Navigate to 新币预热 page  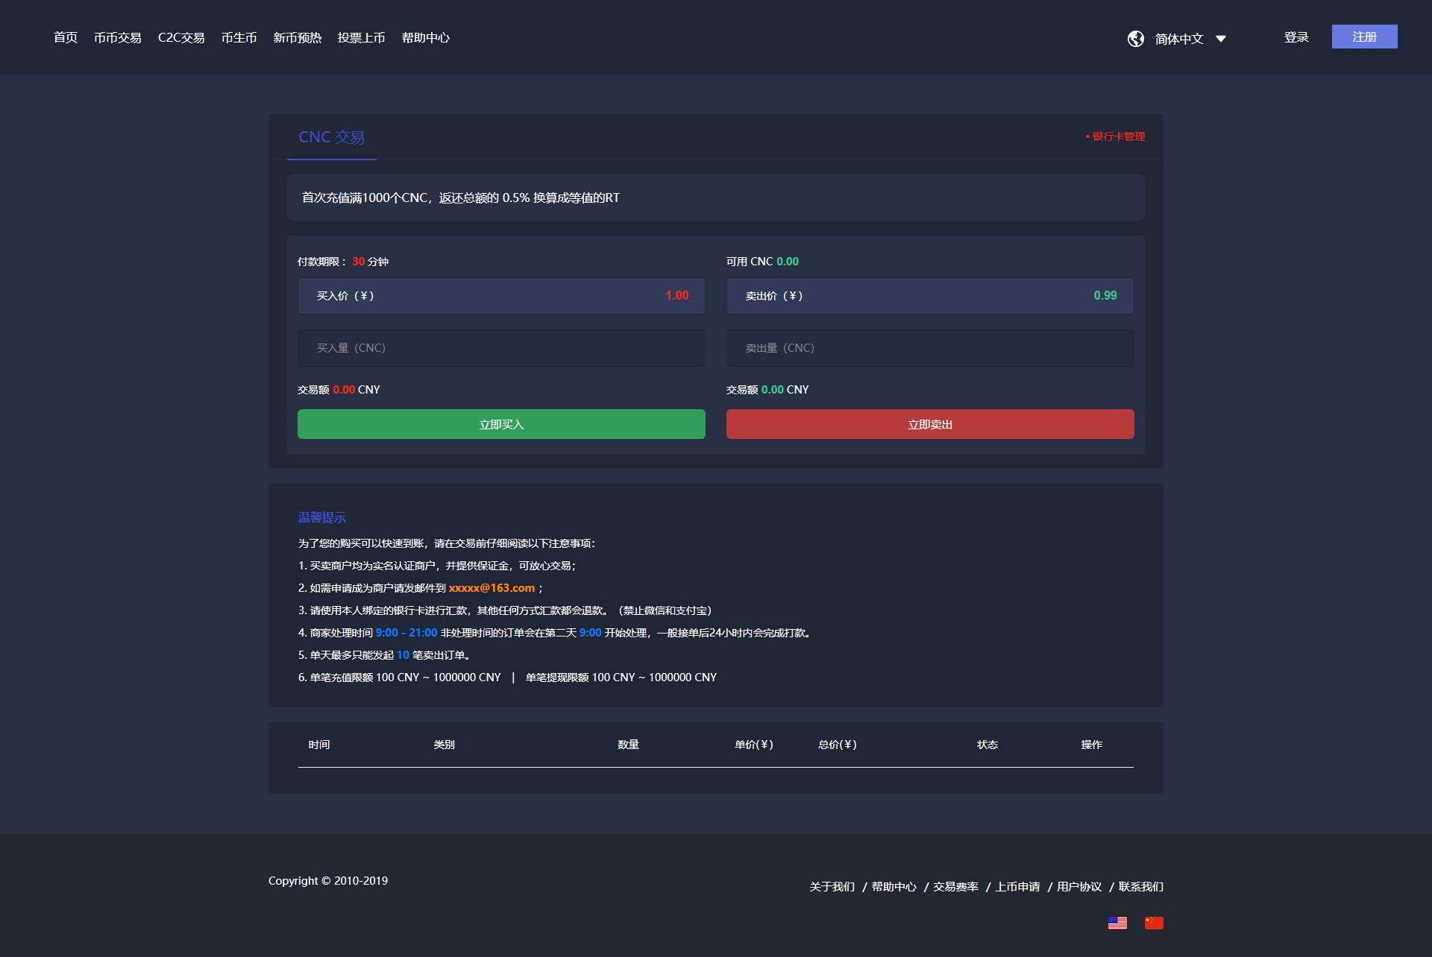click(297, 37)
